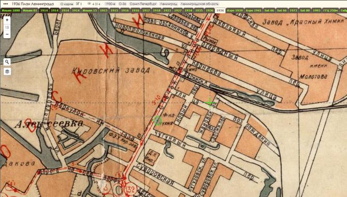Open the layers stack icon

click(x=7, y=71)
